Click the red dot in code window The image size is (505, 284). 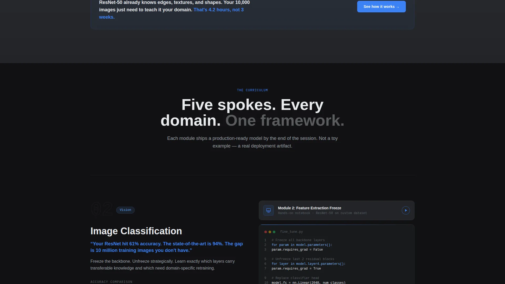[266, 232]
